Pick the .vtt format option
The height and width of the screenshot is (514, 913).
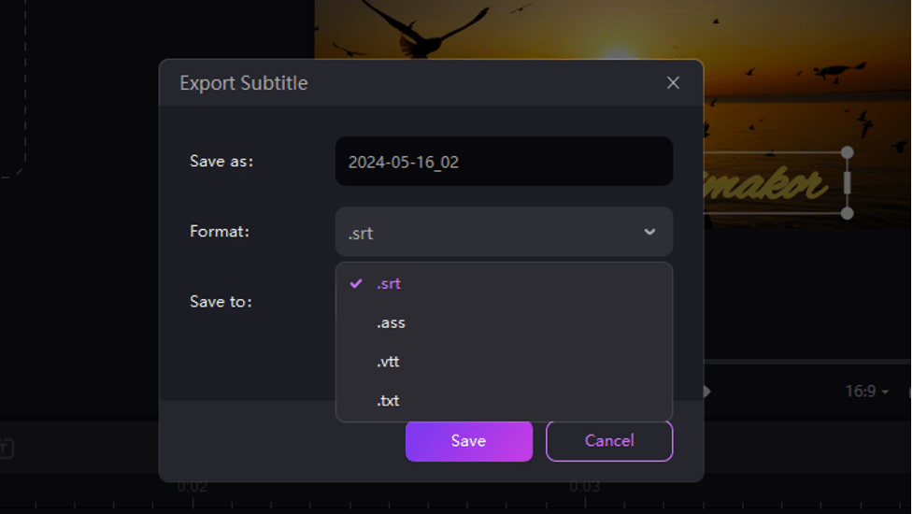coord(388,362)
